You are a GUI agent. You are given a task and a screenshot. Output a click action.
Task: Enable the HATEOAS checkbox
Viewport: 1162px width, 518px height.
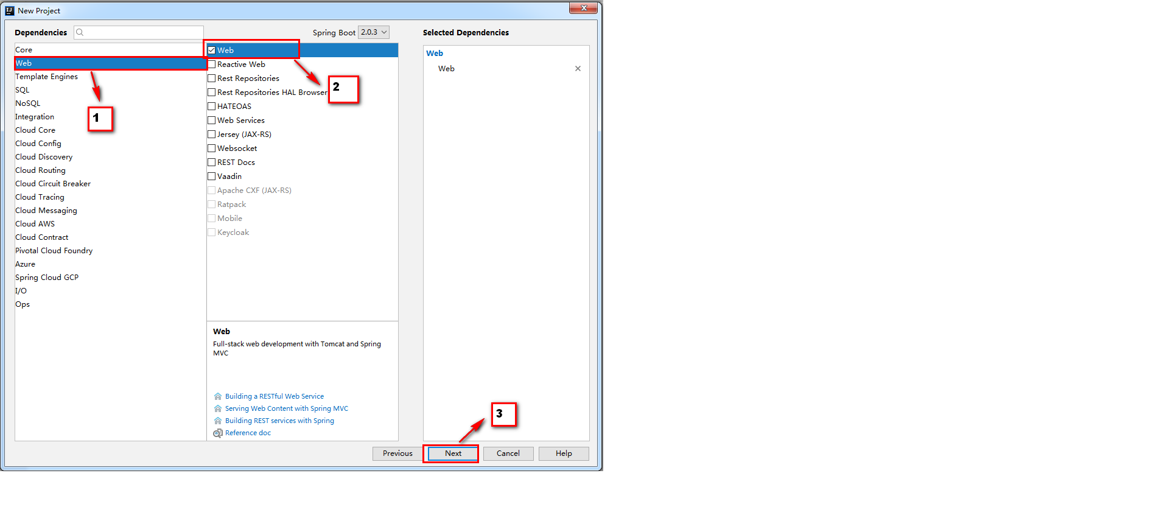click(212, 107)
